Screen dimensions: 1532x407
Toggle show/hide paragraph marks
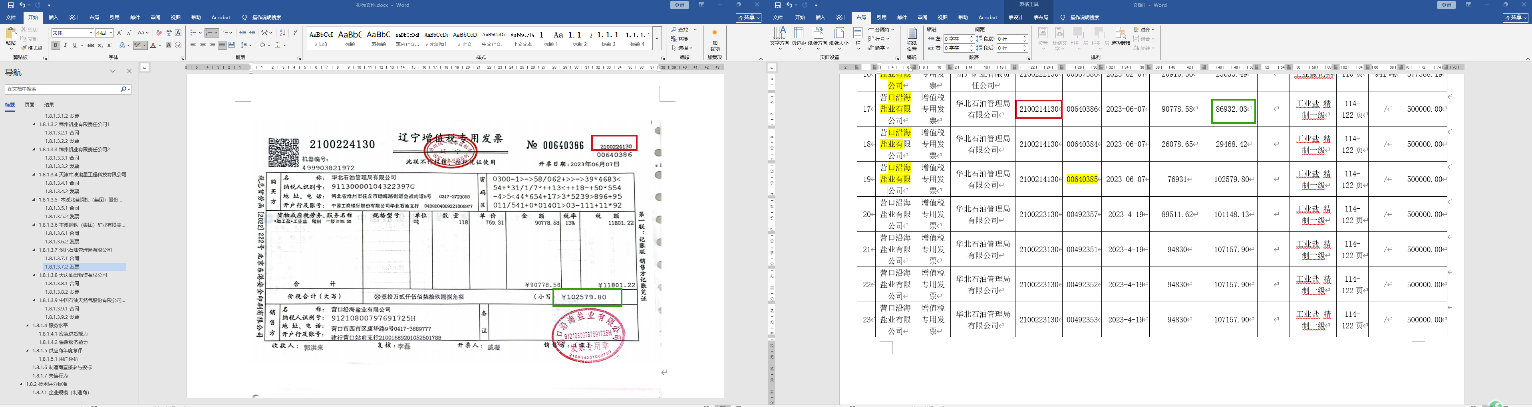tap(295, 33)
